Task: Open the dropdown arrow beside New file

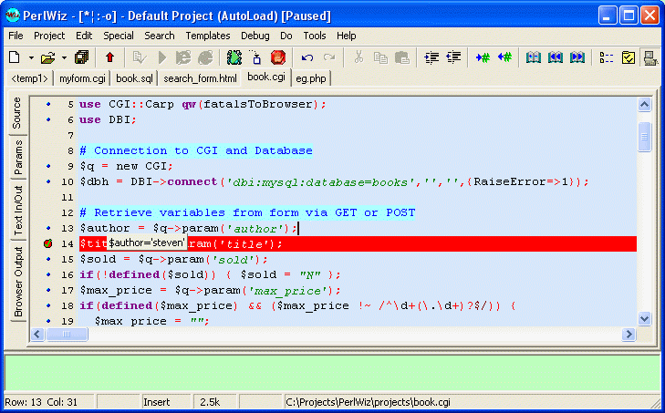Action: [x=29, y=57]
